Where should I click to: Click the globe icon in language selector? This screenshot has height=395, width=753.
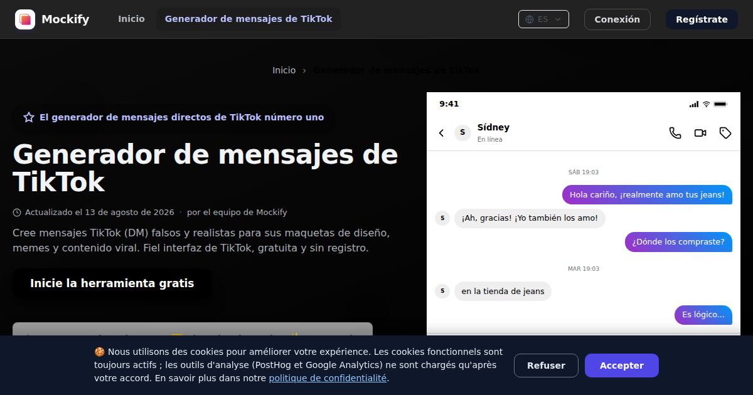[x=530, y=19]
